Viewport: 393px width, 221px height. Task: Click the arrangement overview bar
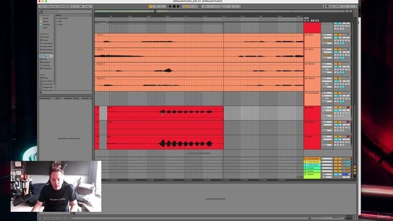pyautogui.click(x=220, y=11)
